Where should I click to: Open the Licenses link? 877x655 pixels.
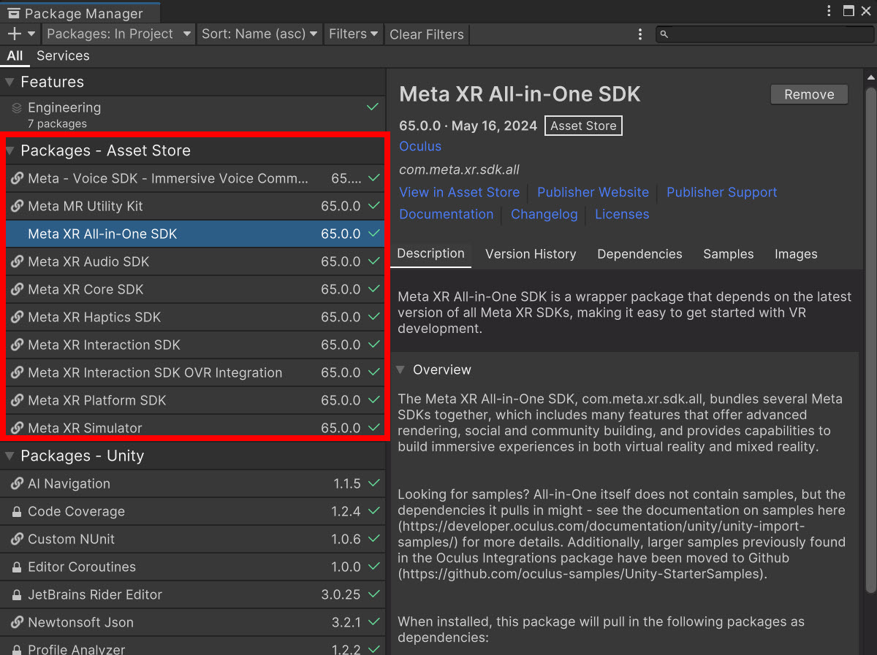coord(622,214)
